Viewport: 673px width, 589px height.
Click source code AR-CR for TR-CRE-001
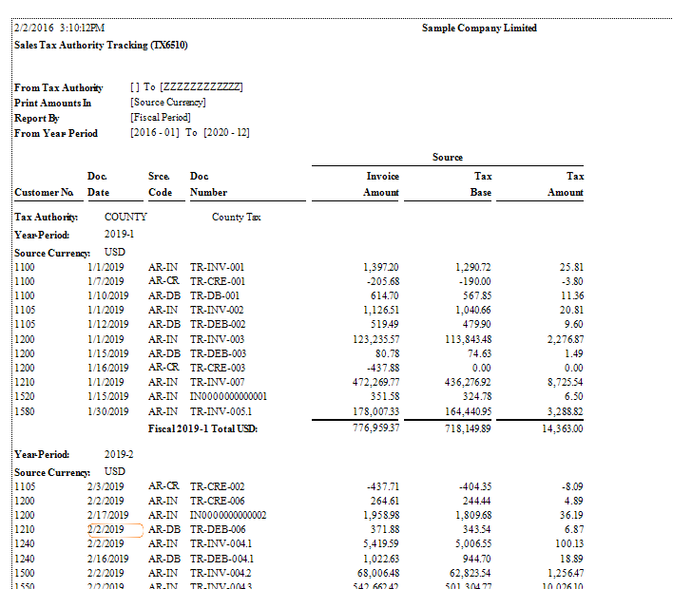point(163,281)
